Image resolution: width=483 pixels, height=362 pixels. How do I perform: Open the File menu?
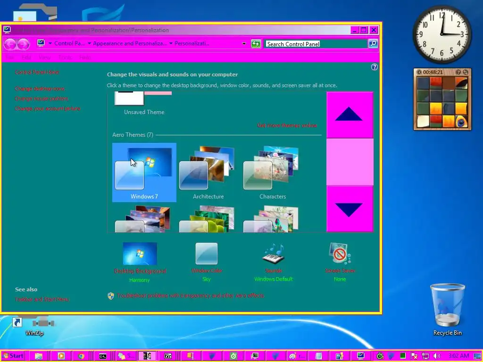pyautogui.click(x=10, y=57)
